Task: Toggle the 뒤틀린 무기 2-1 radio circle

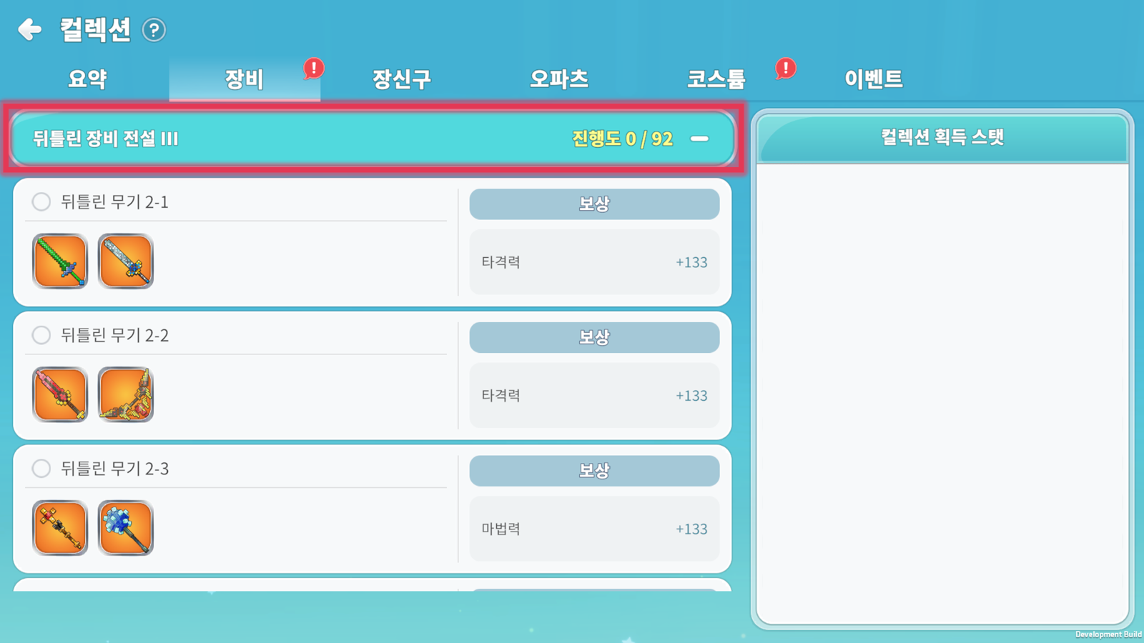Action: coord(41,201)
